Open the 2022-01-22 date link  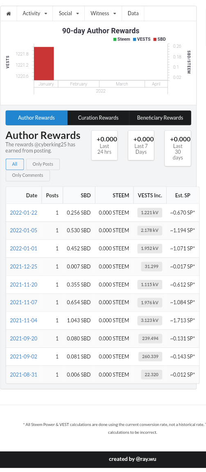point(24,213)
